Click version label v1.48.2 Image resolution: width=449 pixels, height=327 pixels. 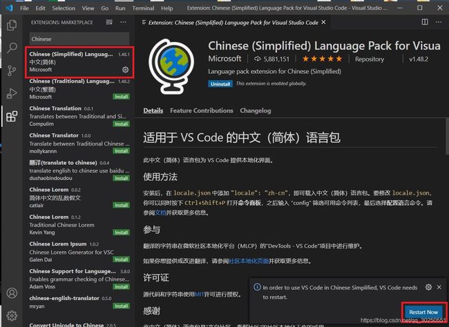click(x=419, y=59)
